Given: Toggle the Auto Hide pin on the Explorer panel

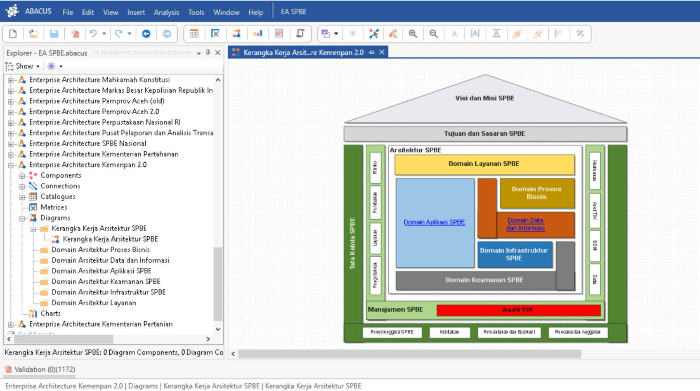Looking at the screenshot, I should 208,53.
